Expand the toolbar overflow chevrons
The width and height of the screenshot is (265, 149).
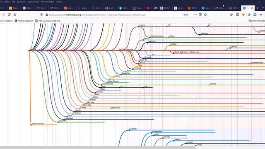(261, 15)
